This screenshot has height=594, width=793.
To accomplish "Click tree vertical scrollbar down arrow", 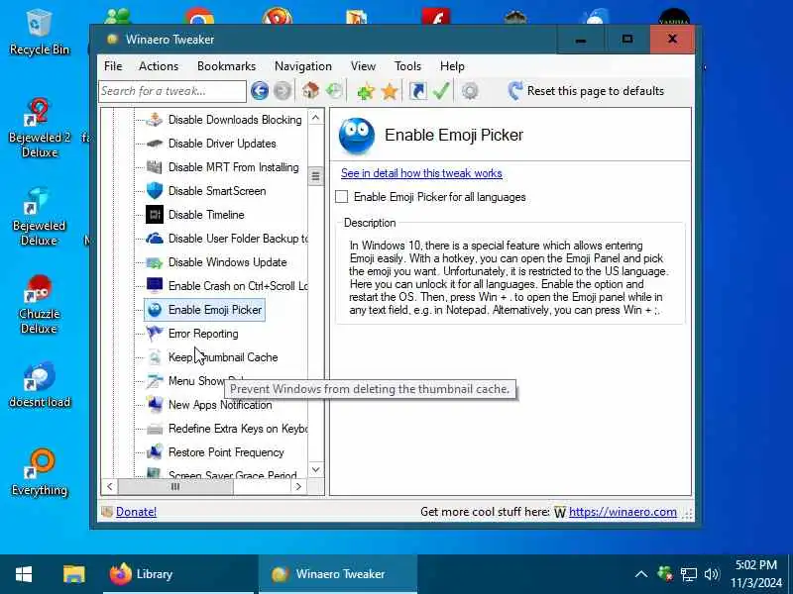I will pos(315,469).
